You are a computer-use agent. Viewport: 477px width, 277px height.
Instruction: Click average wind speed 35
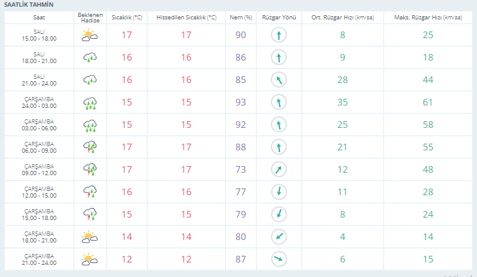click(342, 102)
